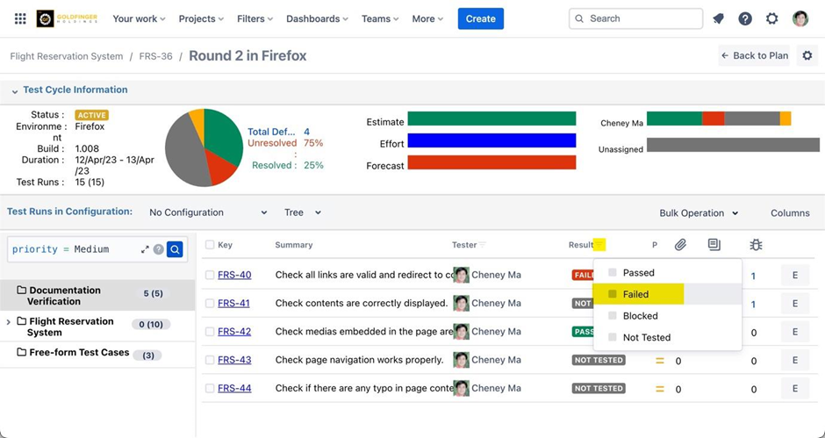Click the attachments paperclip column icon
Screen dimensions: 825x438
click(x=680, y=245)
